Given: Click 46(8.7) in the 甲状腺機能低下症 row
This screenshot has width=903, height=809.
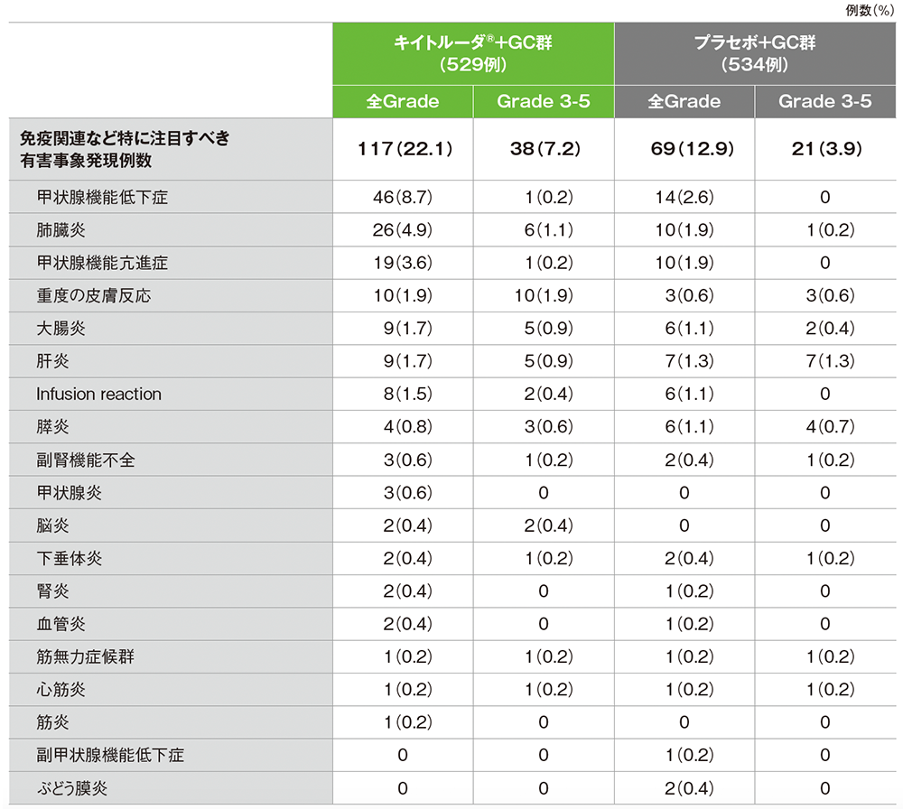Looking at the screenshot, I should point(403,198).
